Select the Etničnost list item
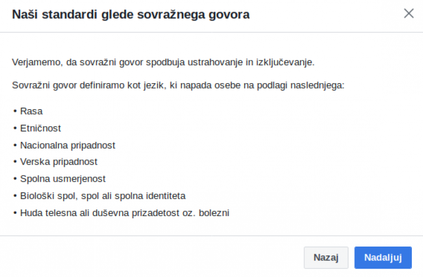The width and height of the screenshot is (423, 277). tap(41, 128)
